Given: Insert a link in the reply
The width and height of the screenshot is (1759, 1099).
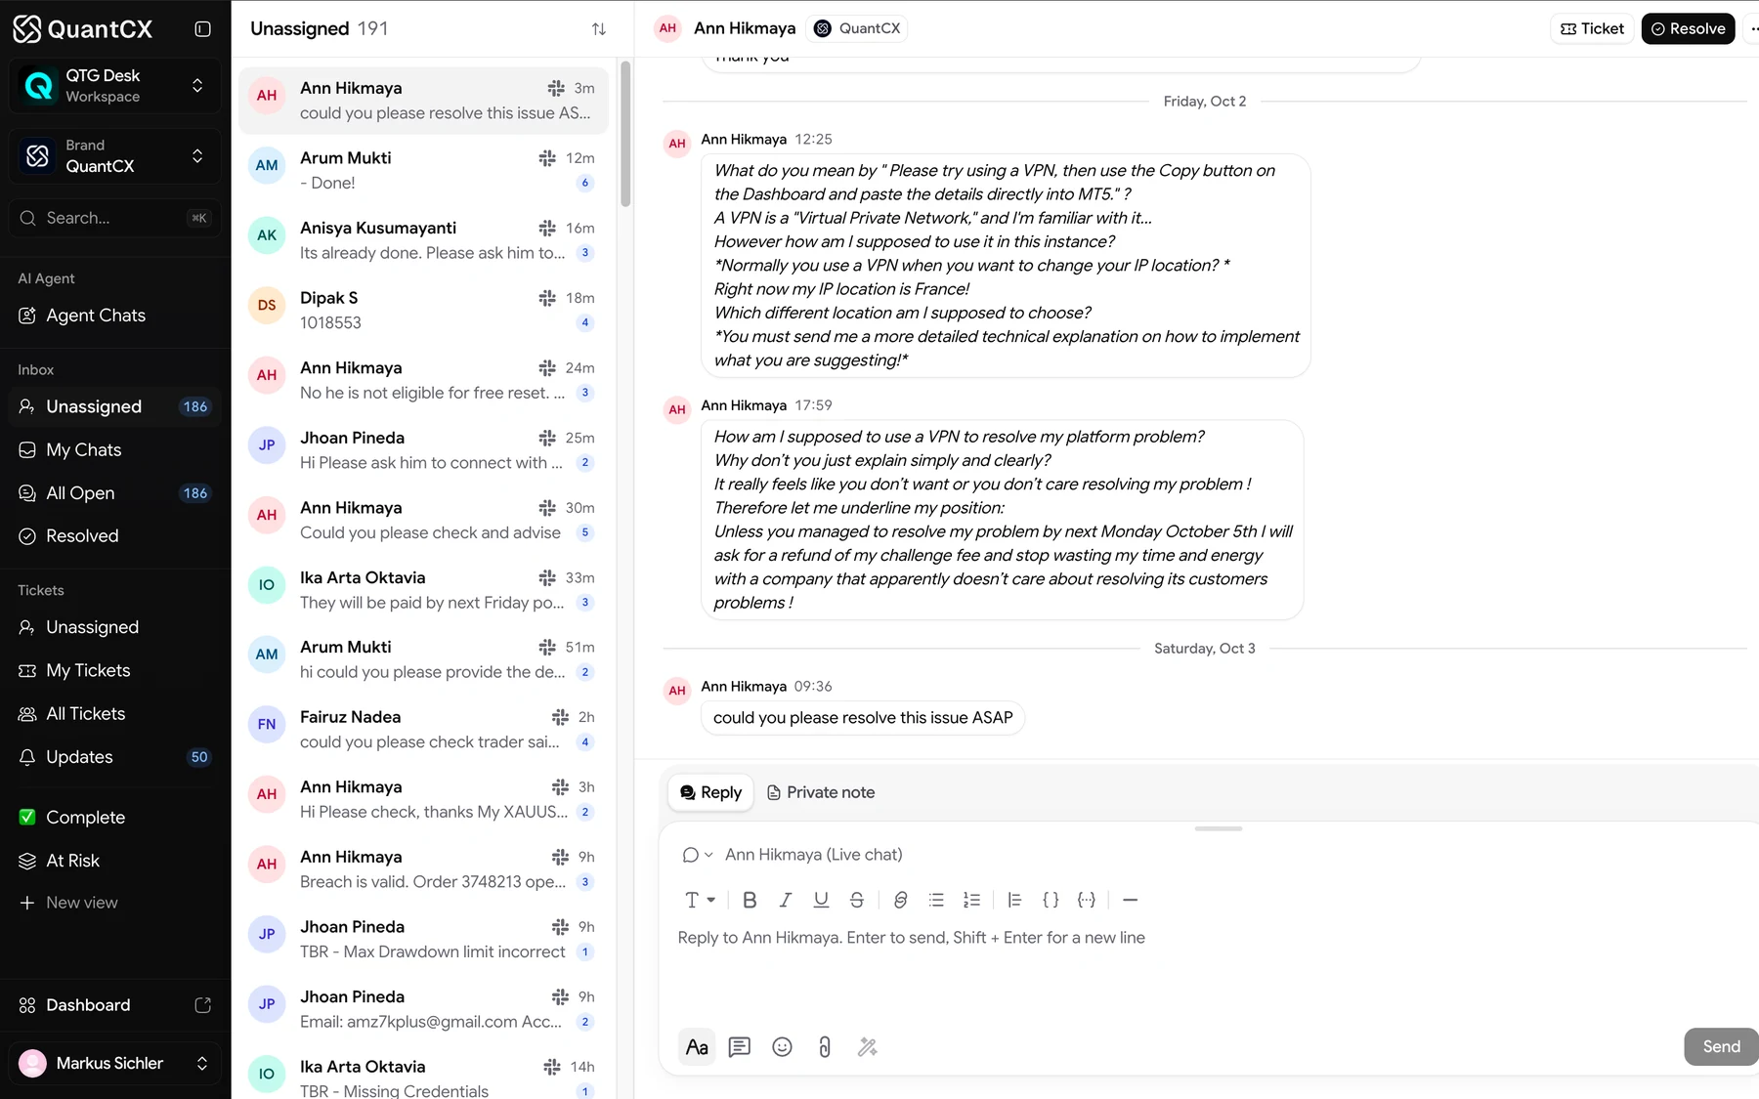Looking at the screenshot, I should pos(901,900).
